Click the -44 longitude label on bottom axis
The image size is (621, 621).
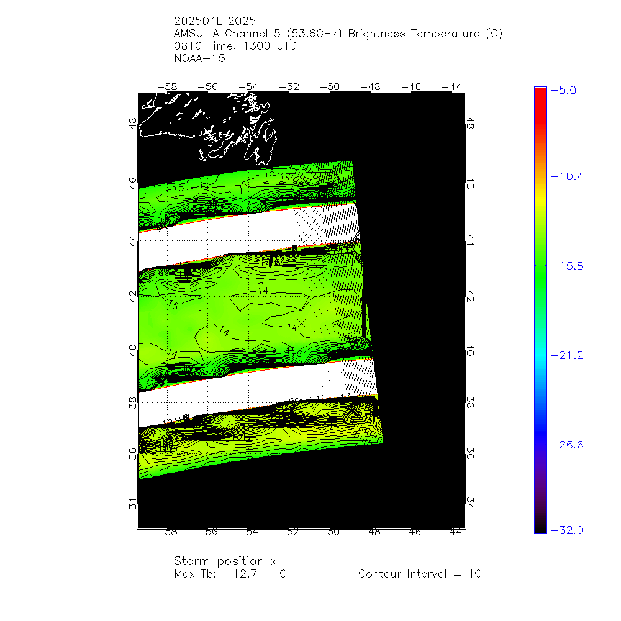pos(451,532)
